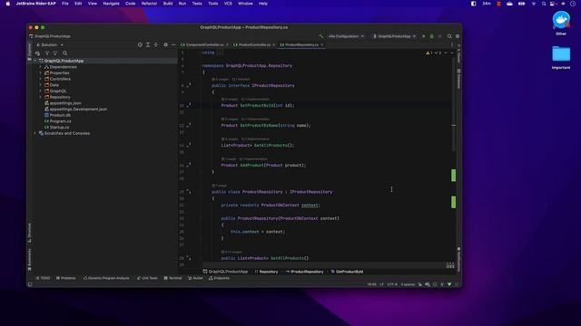
Task: Open macOS Spotlight search in menu bar
Action: tap(544, 4)
